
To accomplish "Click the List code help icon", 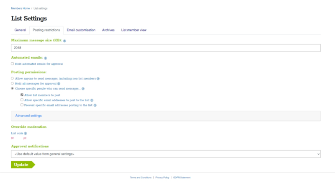I will point(26,133).
